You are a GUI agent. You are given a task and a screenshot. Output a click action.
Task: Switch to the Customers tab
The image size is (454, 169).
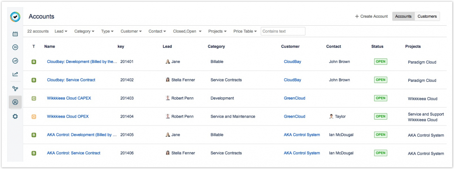(x=427, y=16)
